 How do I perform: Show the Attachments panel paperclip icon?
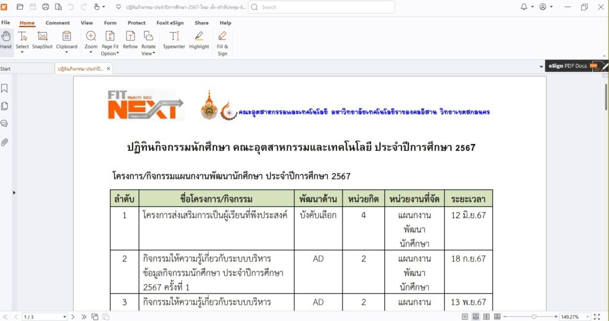[x=5, y=142]
